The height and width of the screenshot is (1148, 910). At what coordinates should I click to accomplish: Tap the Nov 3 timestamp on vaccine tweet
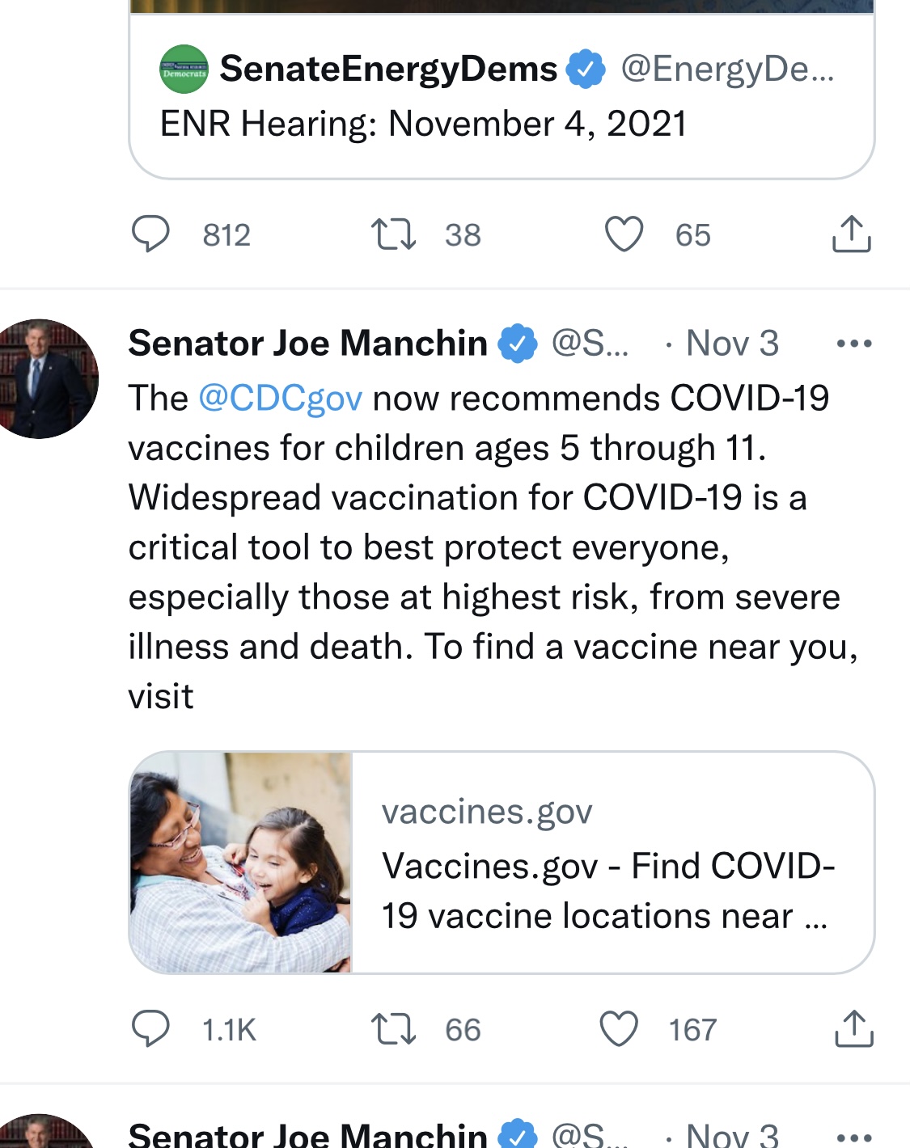click(x=732, y=344)
